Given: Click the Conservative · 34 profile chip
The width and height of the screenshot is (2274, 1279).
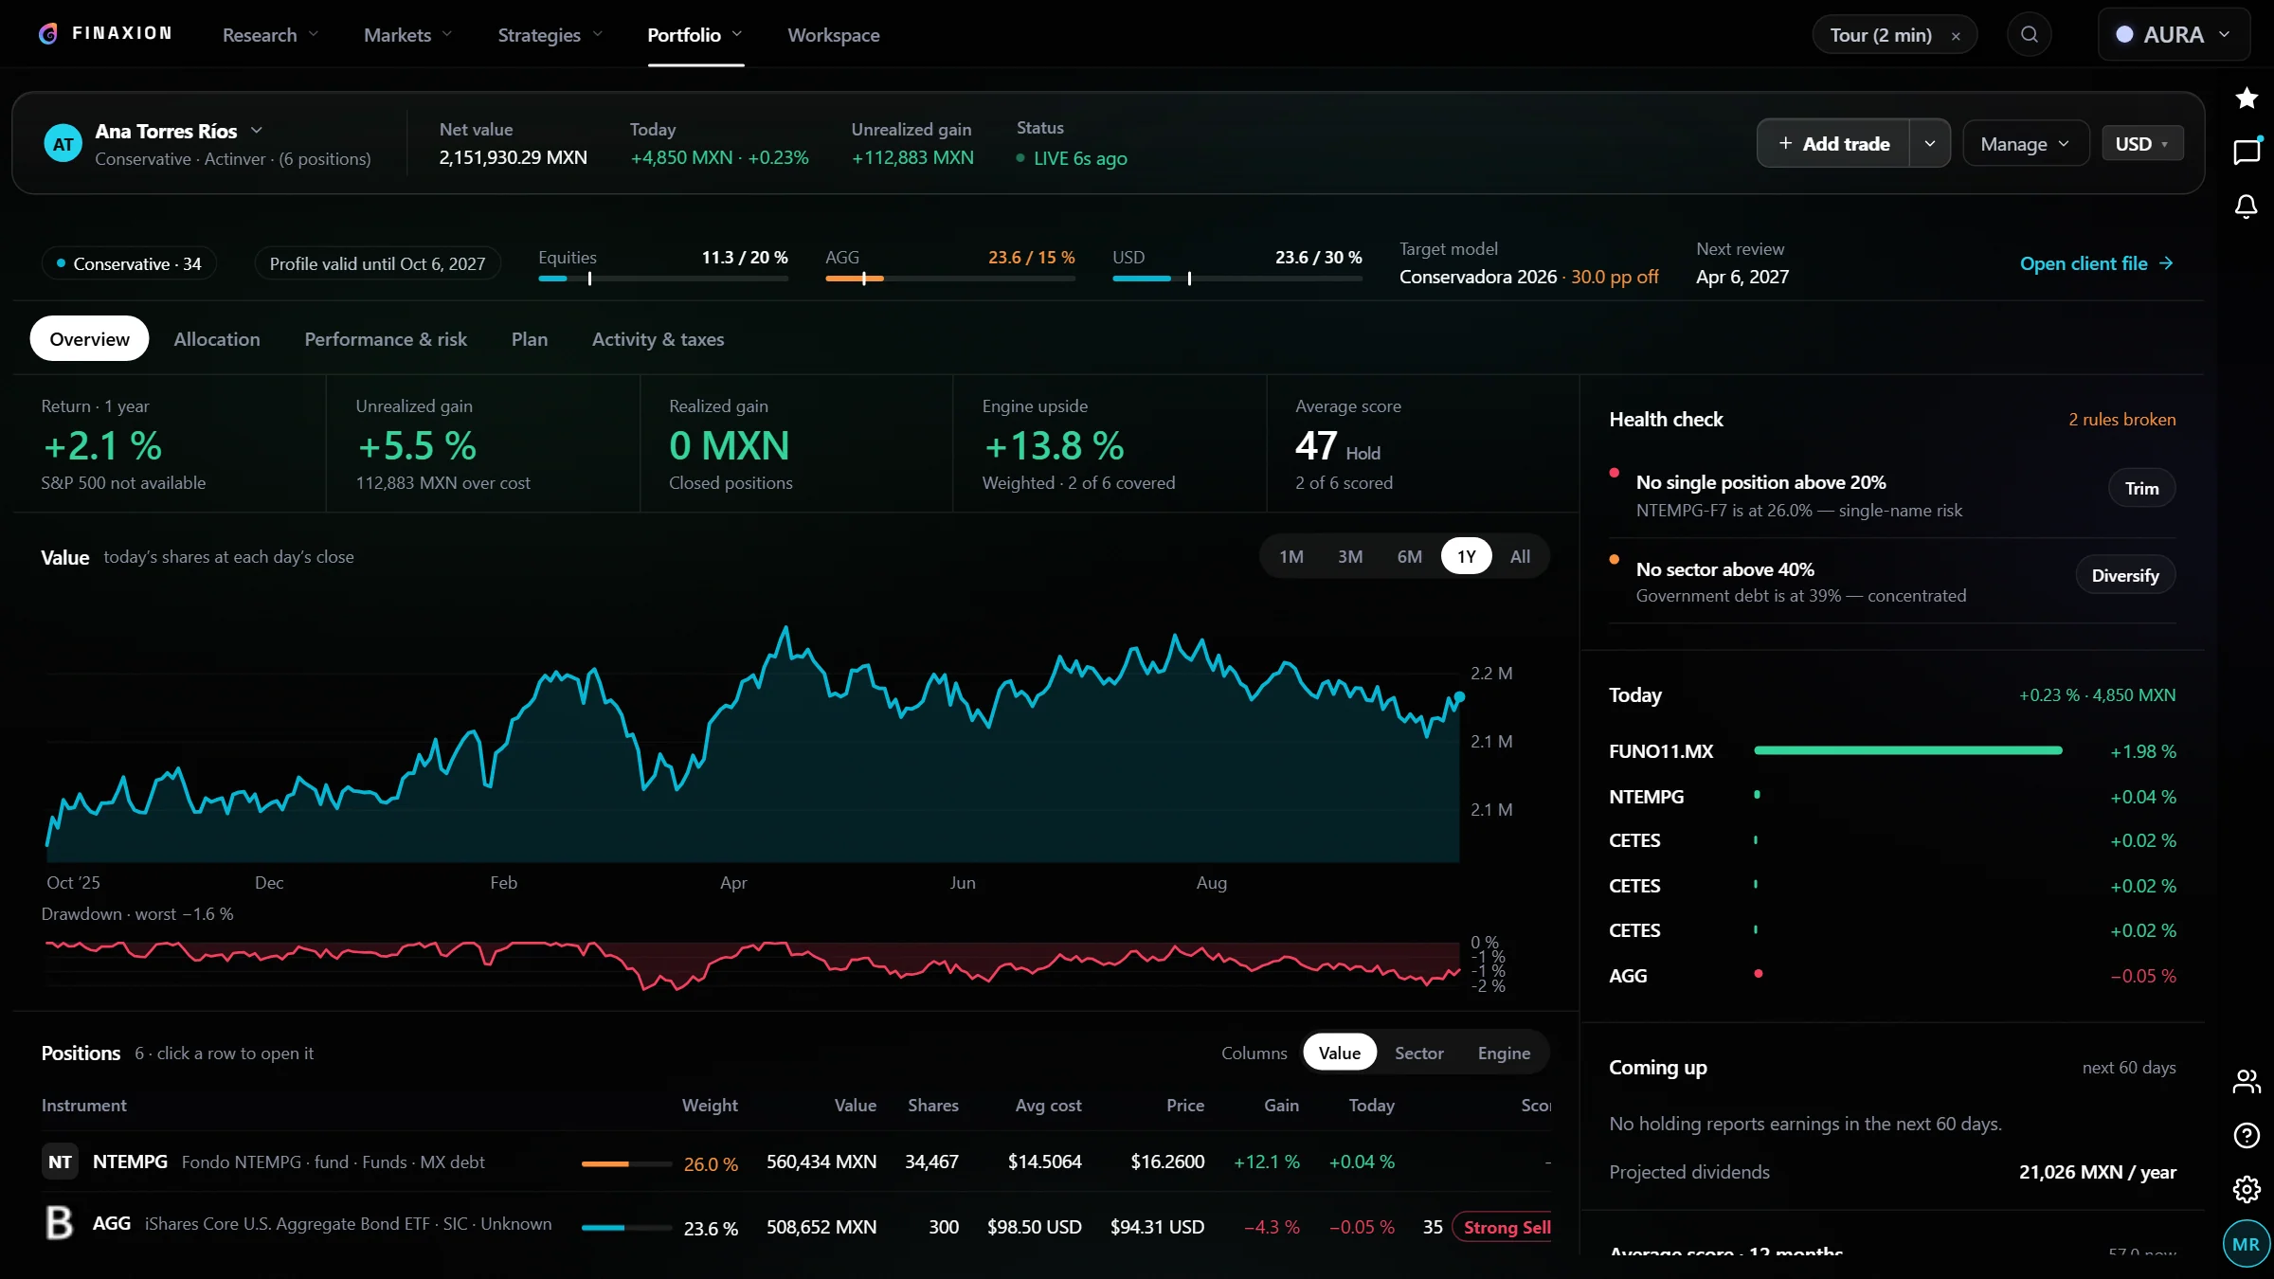Looking at the screenshot, I should [x=129, y=263].
